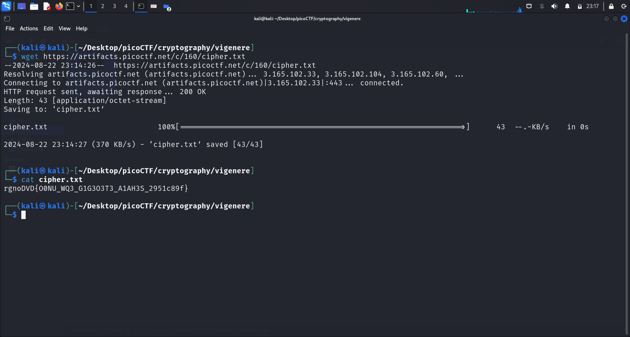630x337 pixels.
Task: Expand the terminal launcher dropdown arrow
Action: [78, 6]
